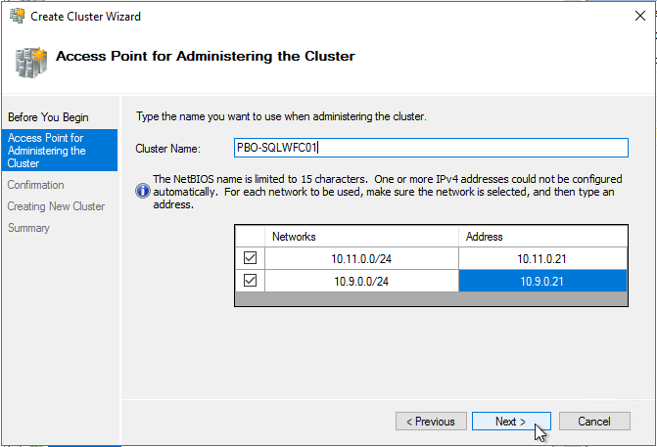
Task: Select the Creating New Cluster step
Action: (x=56, y=206)
